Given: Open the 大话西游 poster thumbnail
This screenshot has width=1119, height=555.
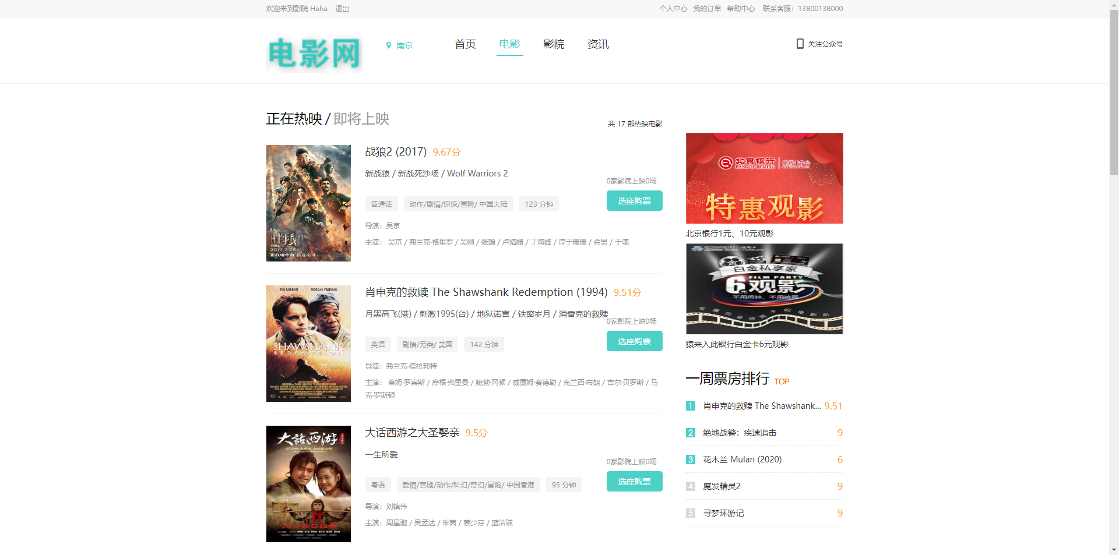Looking at the screenshot, I should pyautogui.click(x=308, y=484).
